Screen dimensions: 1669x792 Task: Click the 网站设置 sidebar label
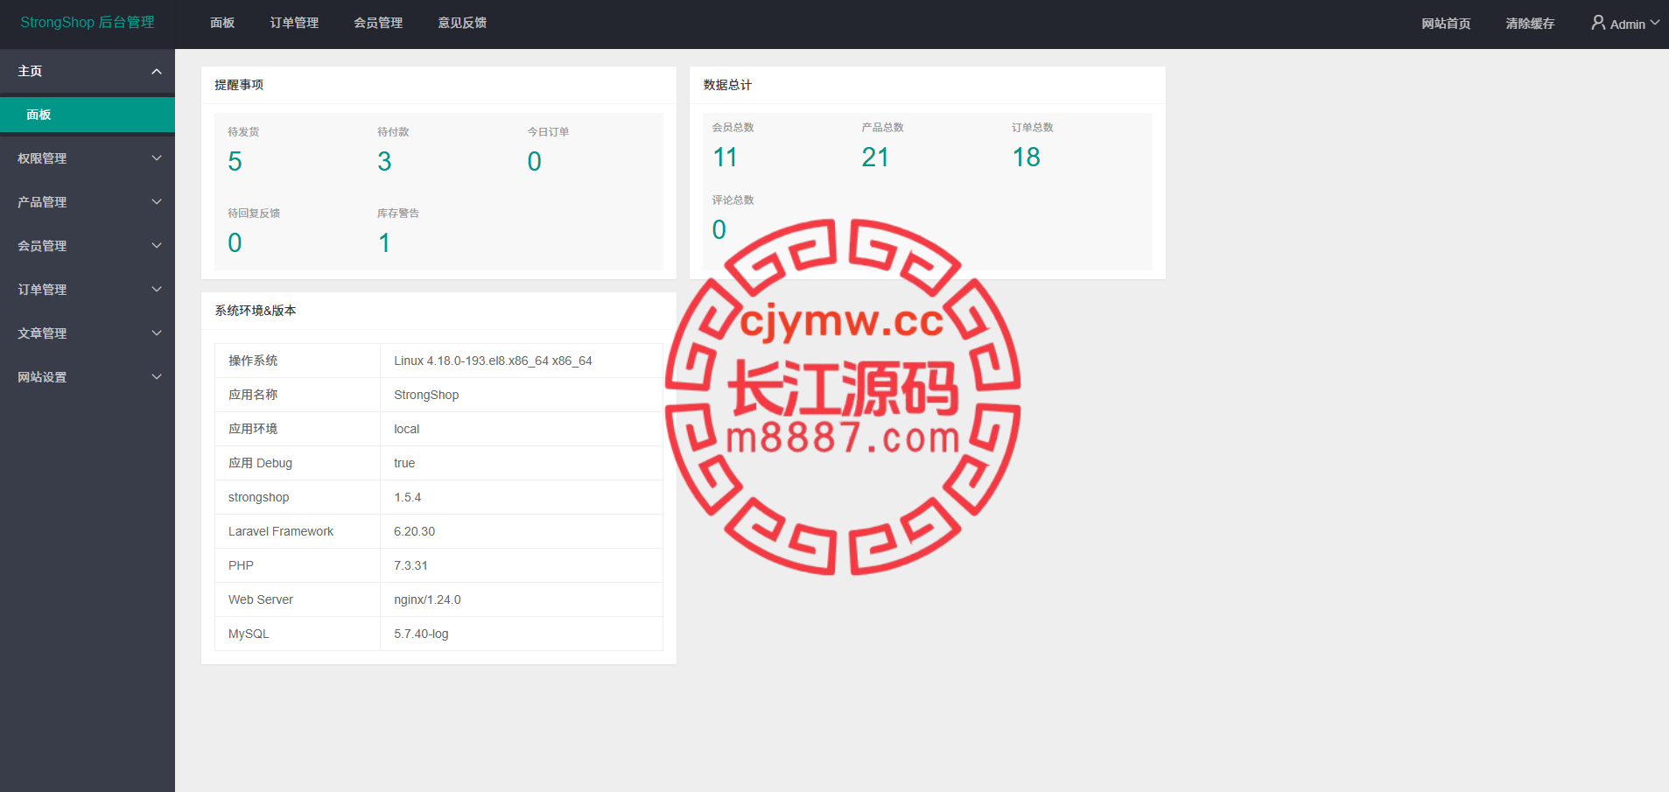coord(42,377)
